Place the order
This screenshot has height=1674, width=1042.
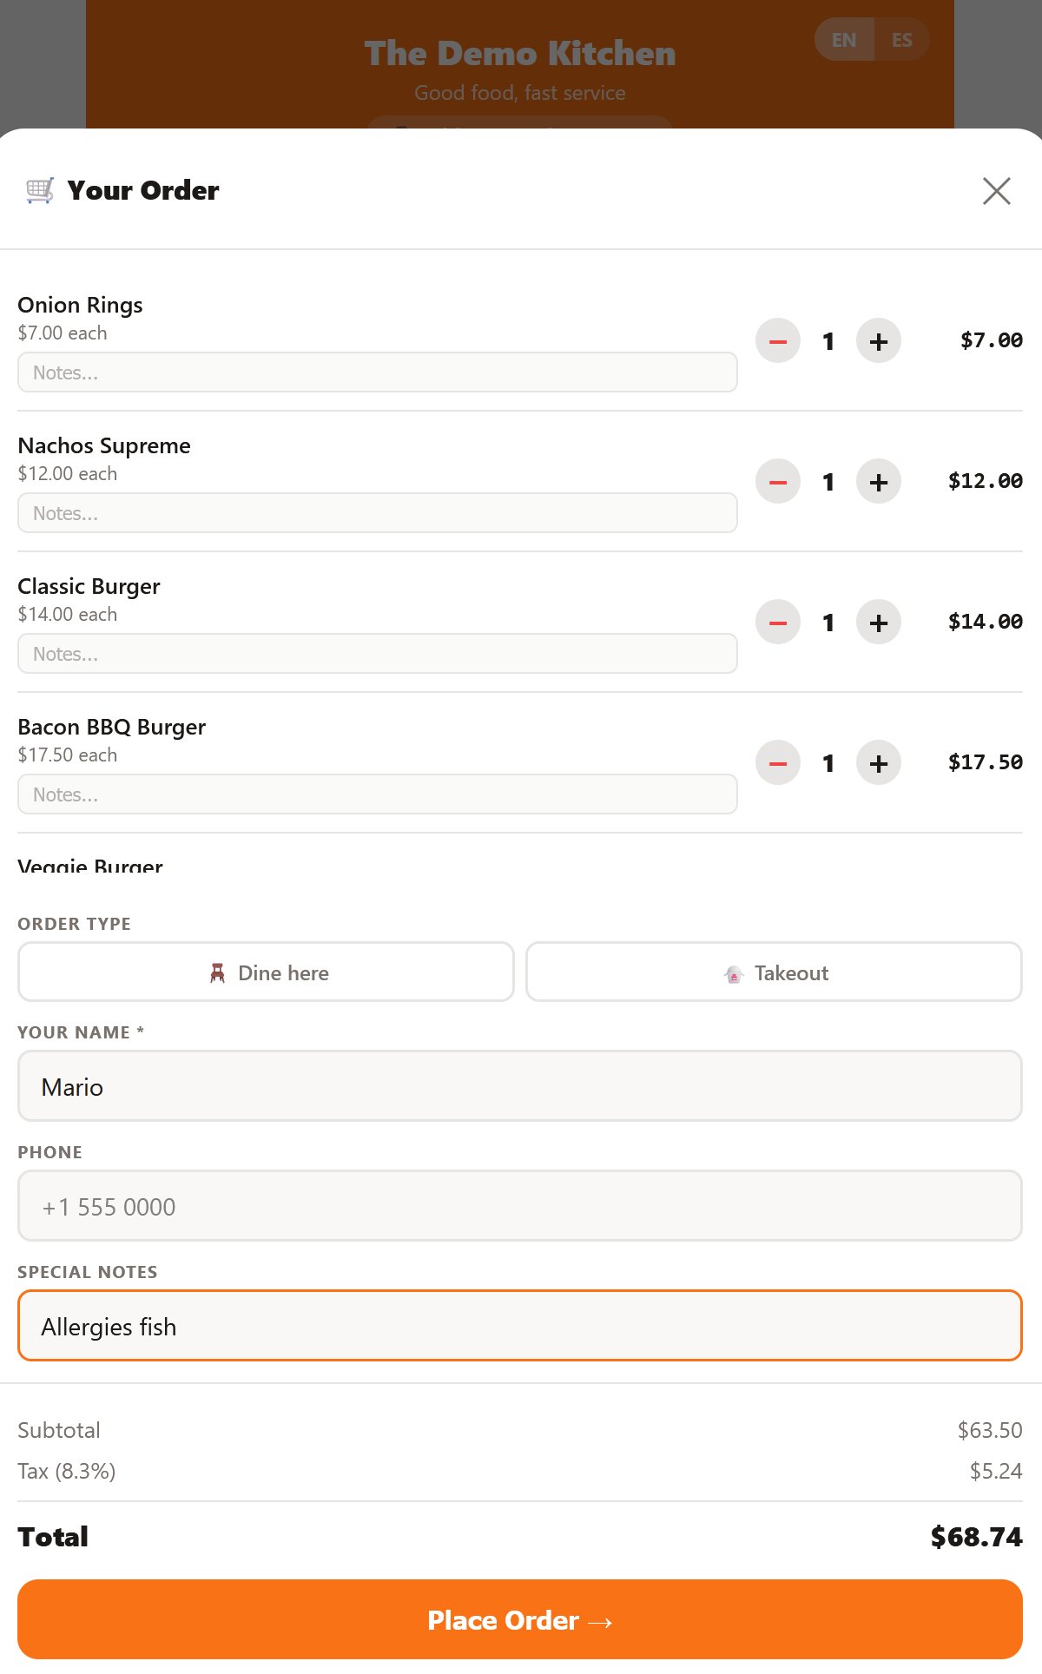520,1620
